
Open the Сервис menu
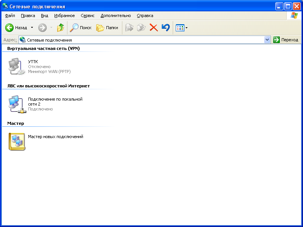[87, 16]
